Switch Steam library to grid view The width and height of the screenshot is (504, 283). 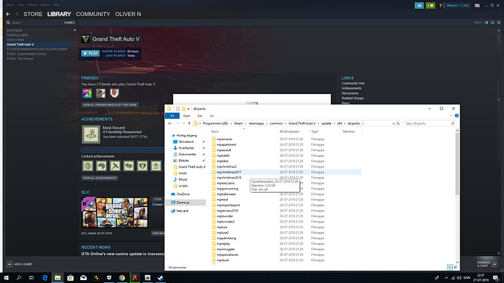tap(499, 23)
